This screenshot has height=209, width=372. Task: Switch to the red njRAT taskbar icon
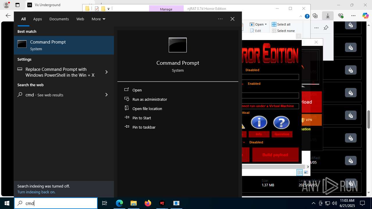(x=162, y=203)
